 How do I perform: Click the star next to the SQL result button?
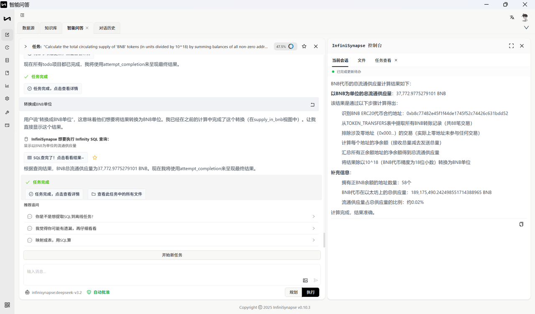point(95,158)
